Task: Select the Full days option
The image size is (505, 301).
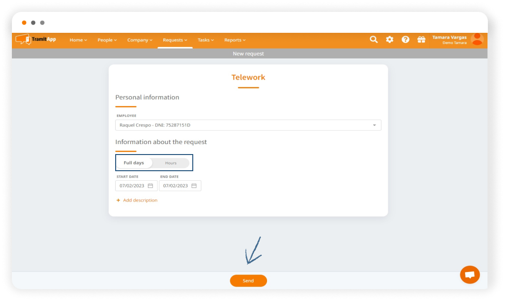Action: 134,163
